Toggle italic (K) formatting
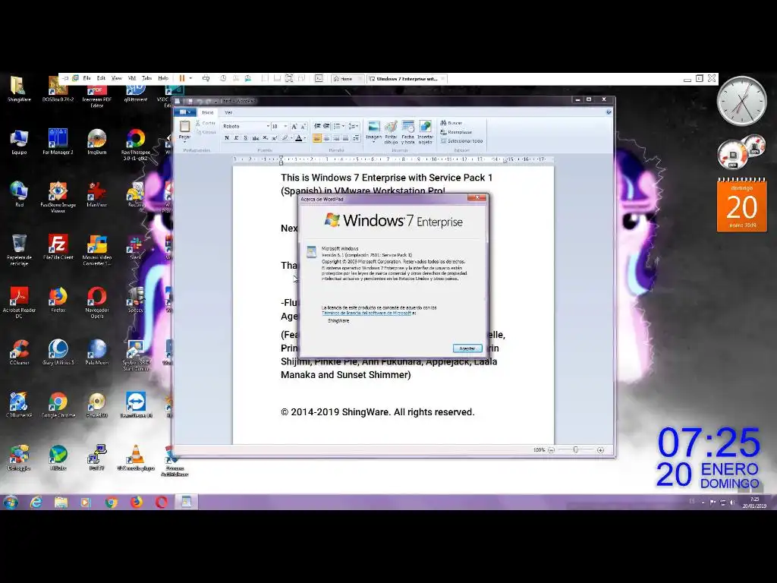This screenshot has height=583, width=777. pyautogui.click(x=237, y=138)
